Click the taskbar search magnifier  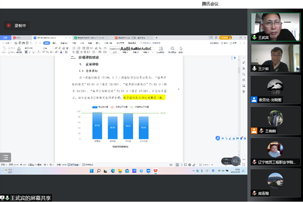coord(99,171)
